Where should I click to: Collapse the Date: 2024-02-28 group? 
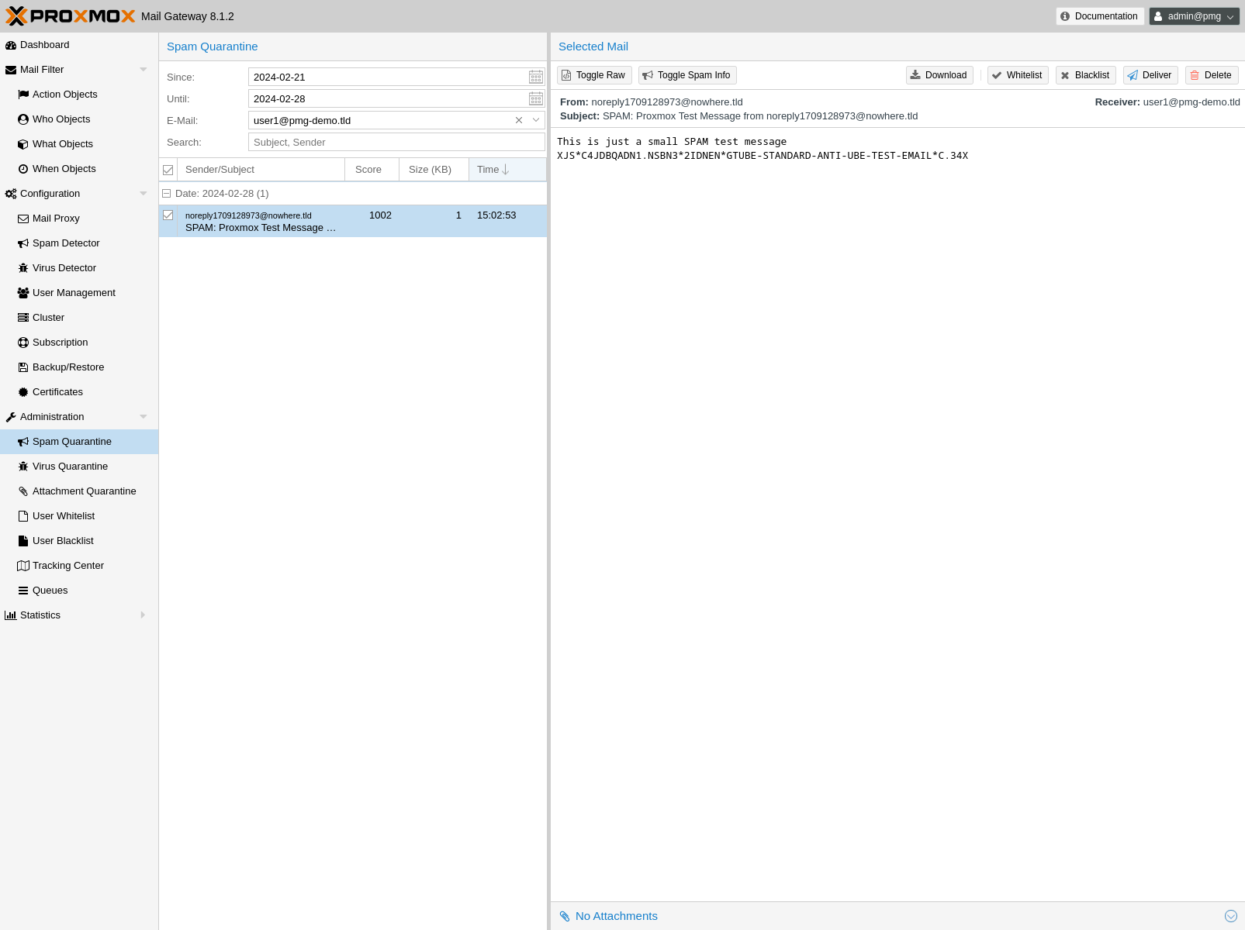[166, 194]
